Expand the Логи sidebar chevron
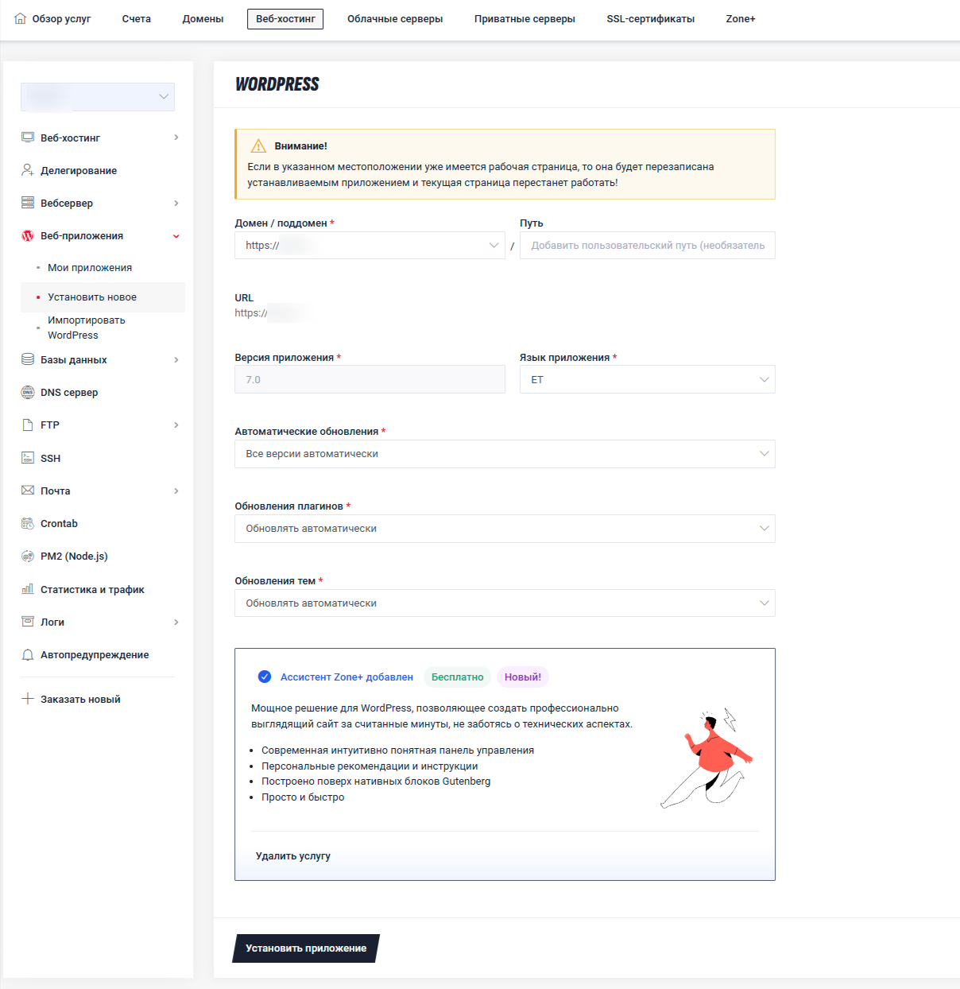The width and height of the screenshot is (960, 989). [x=176, y=622]
